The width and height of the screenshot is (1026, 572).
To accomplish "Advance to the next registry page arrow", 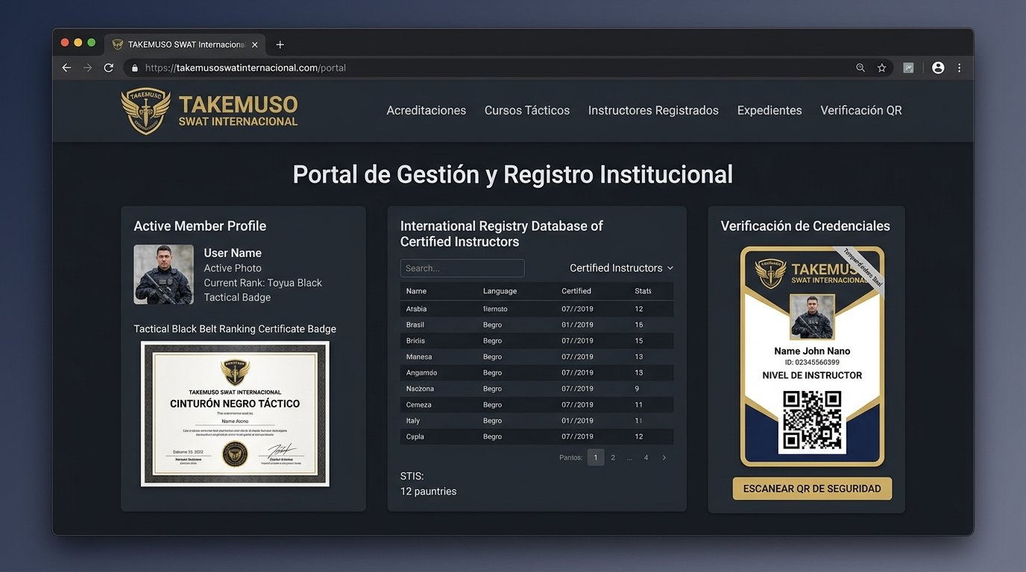I will (x=664, y=457).
